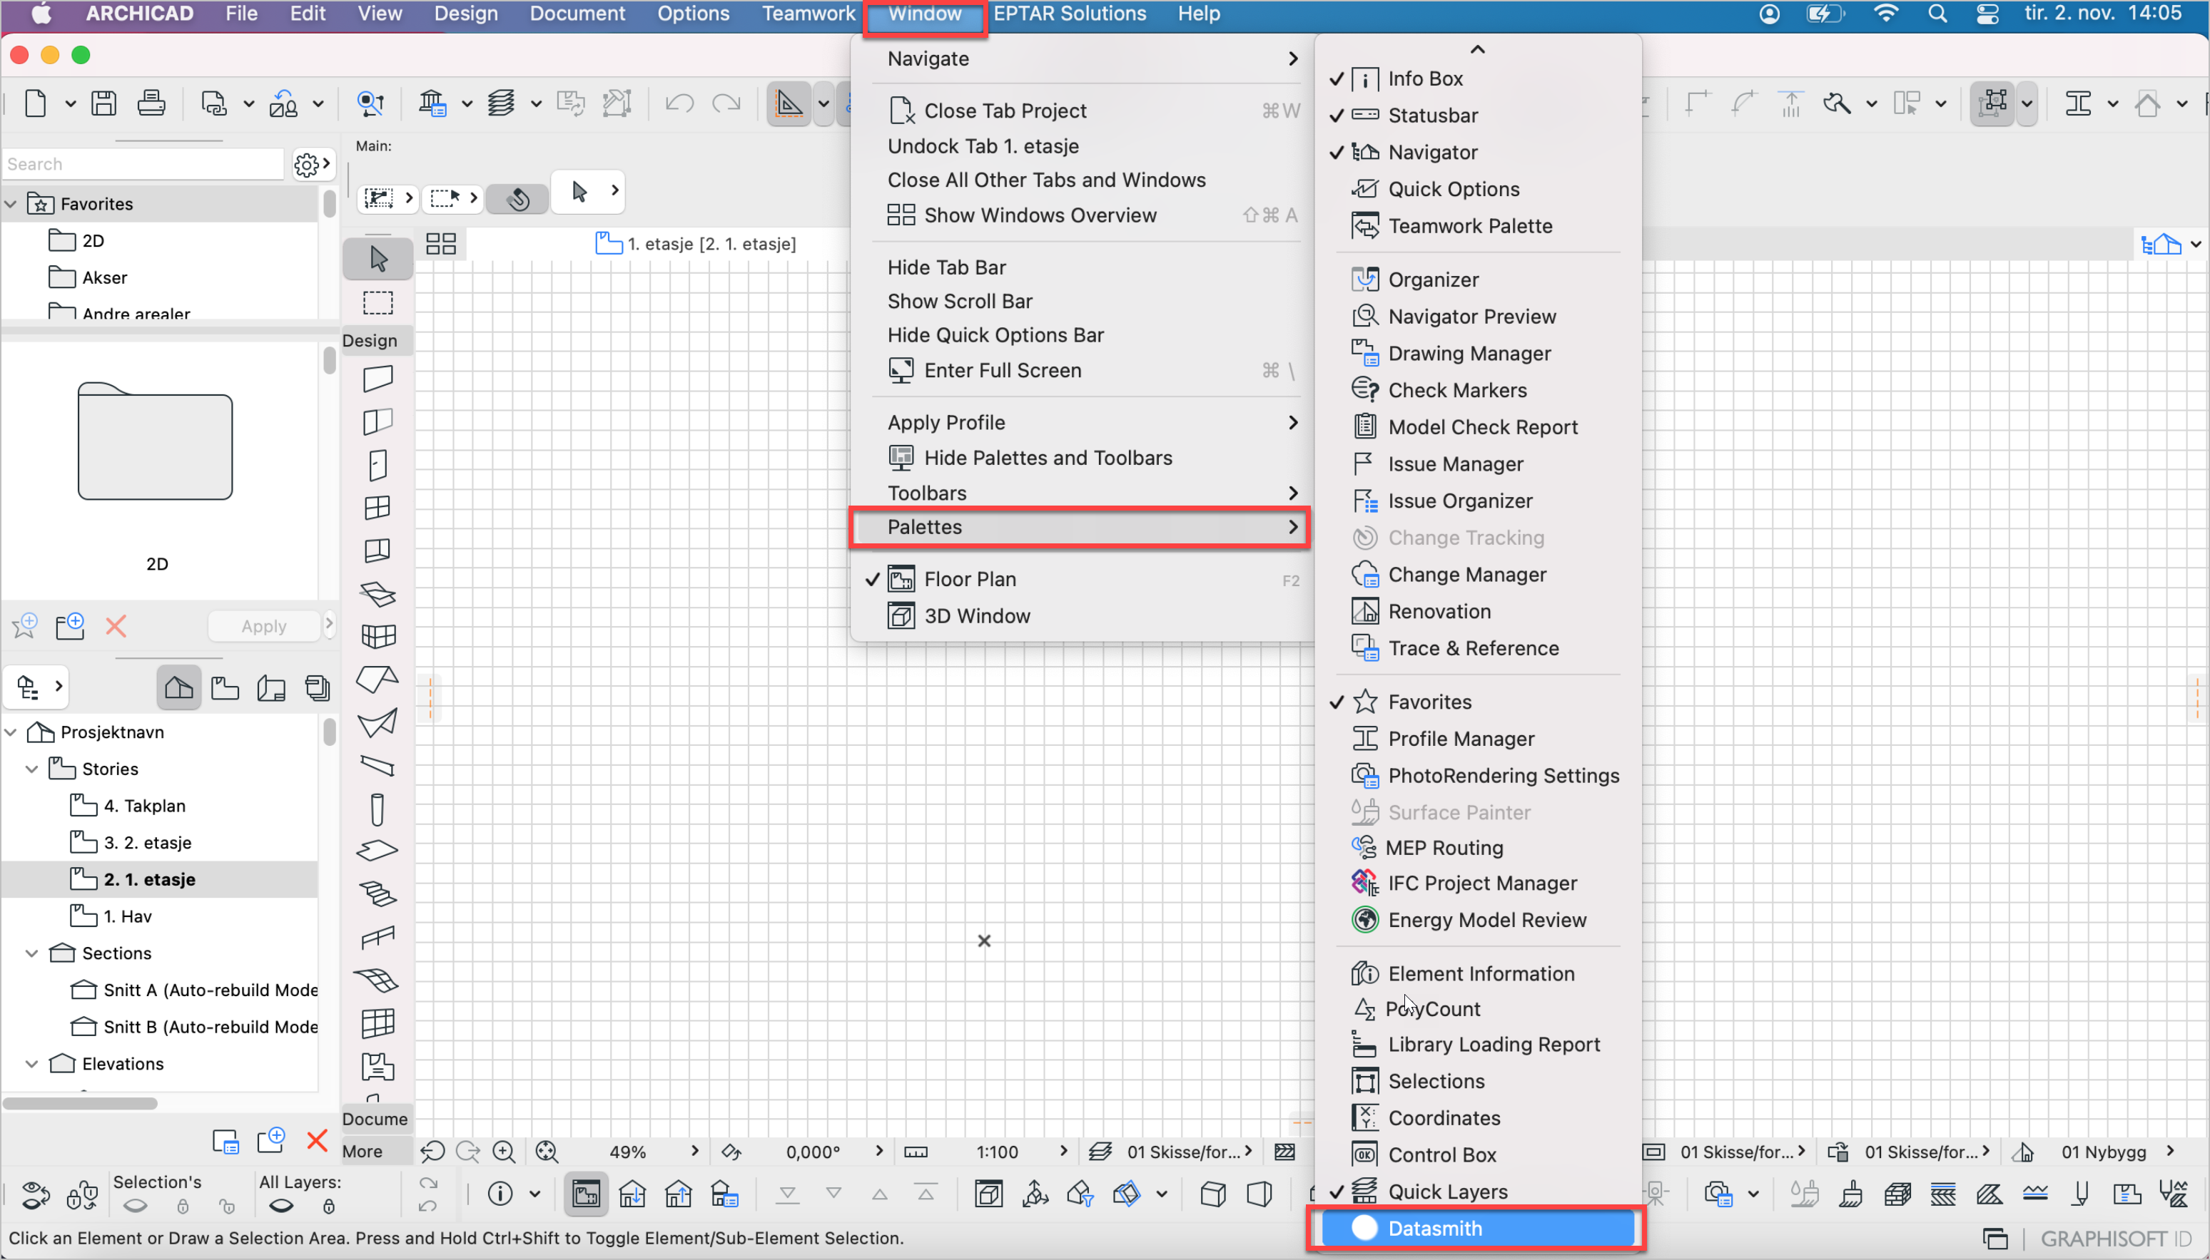Click the Undo arrow icon

(x=680, y=104)
